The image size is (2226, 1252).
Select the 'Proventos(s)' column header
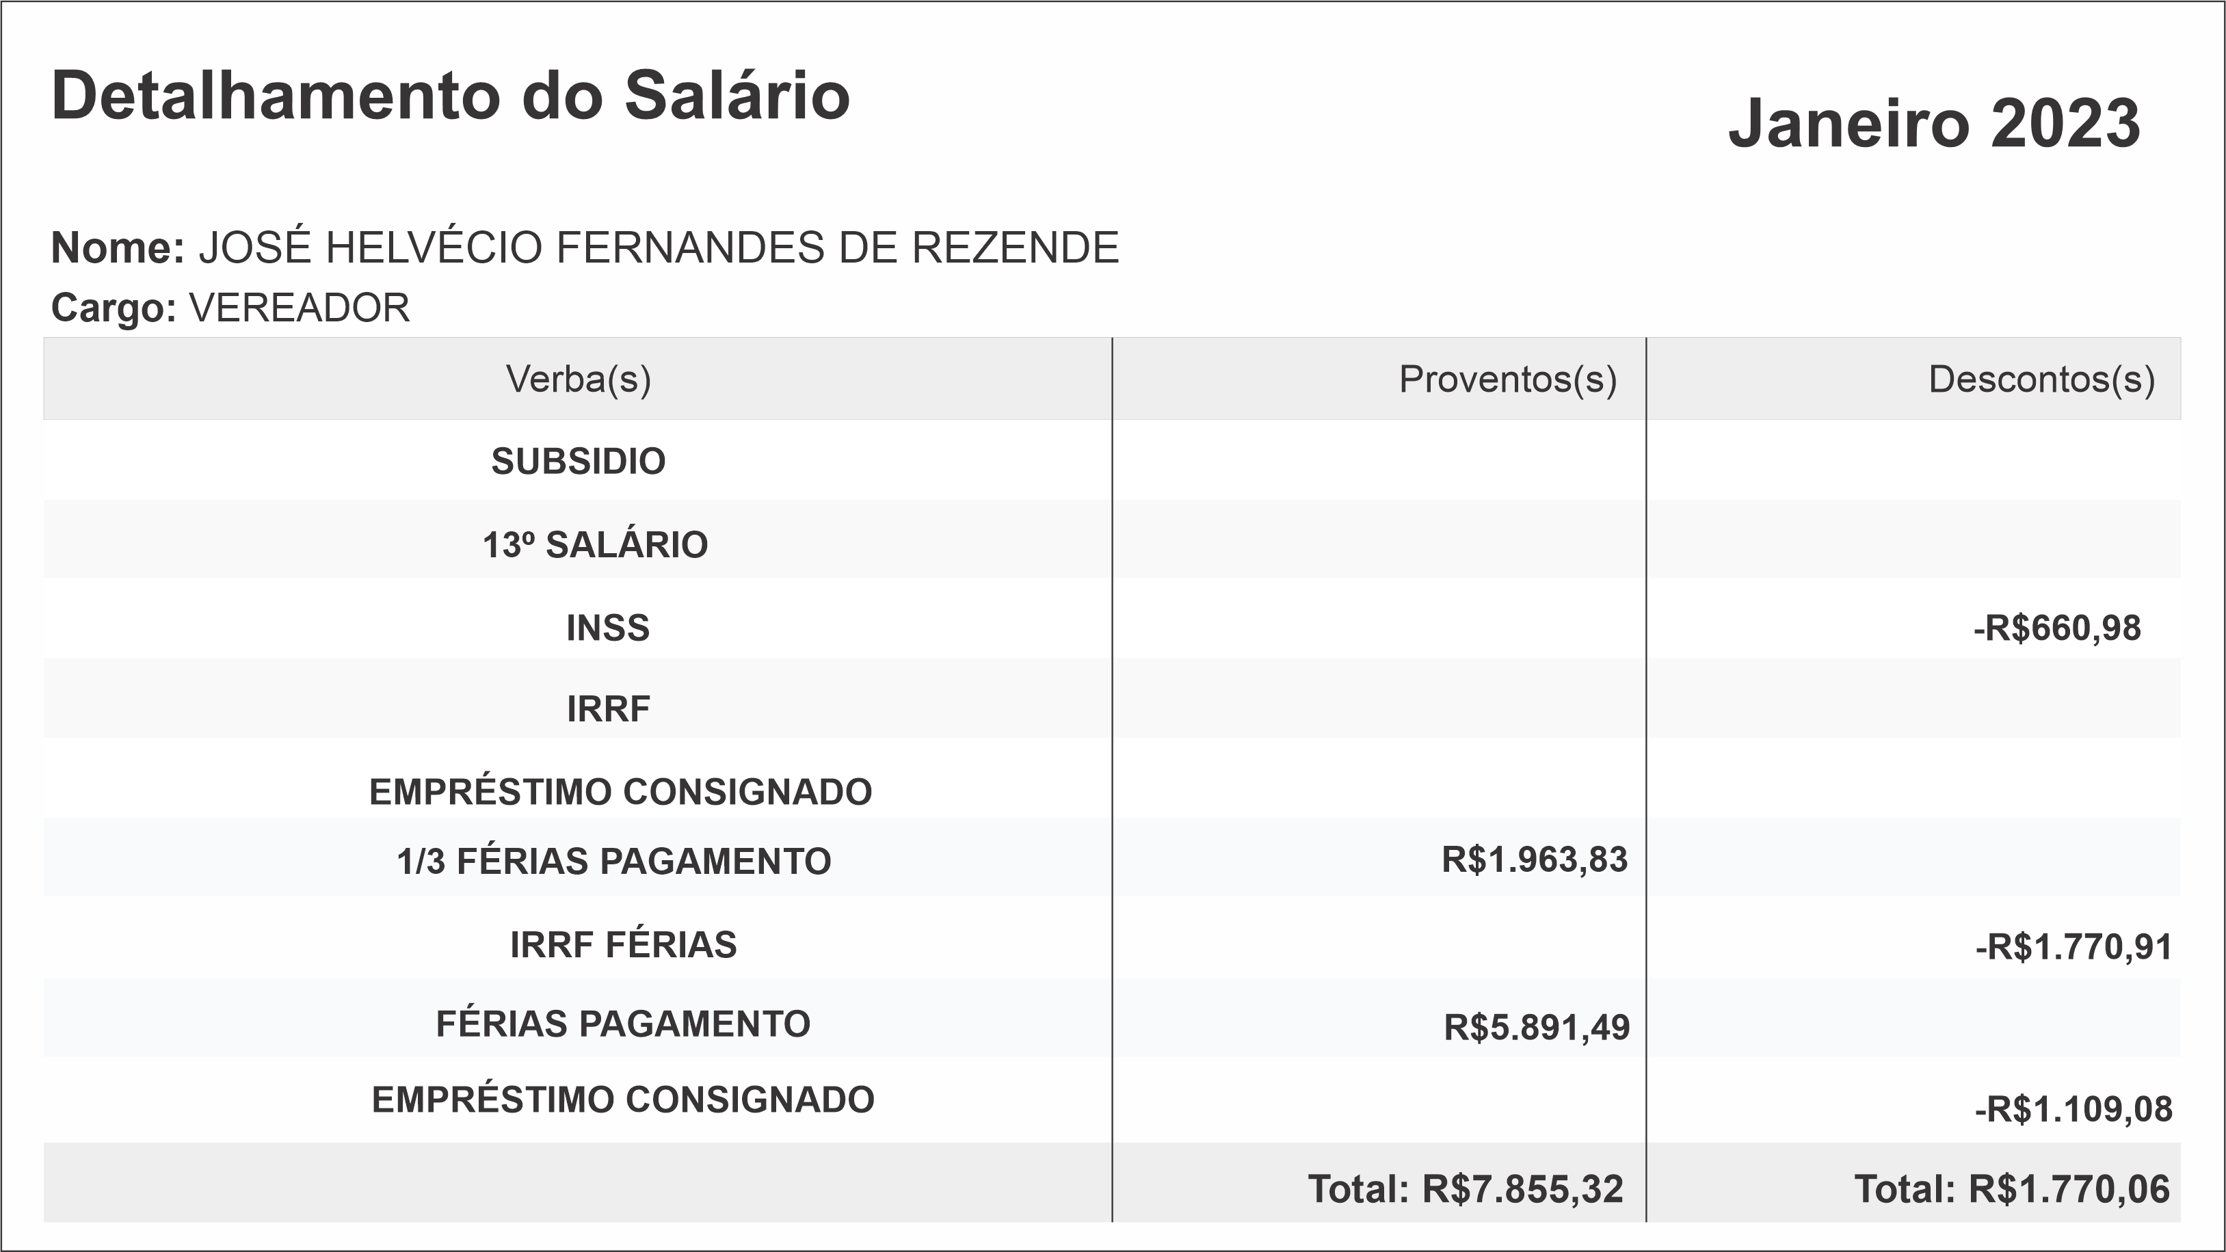[x=1507, y=379]
